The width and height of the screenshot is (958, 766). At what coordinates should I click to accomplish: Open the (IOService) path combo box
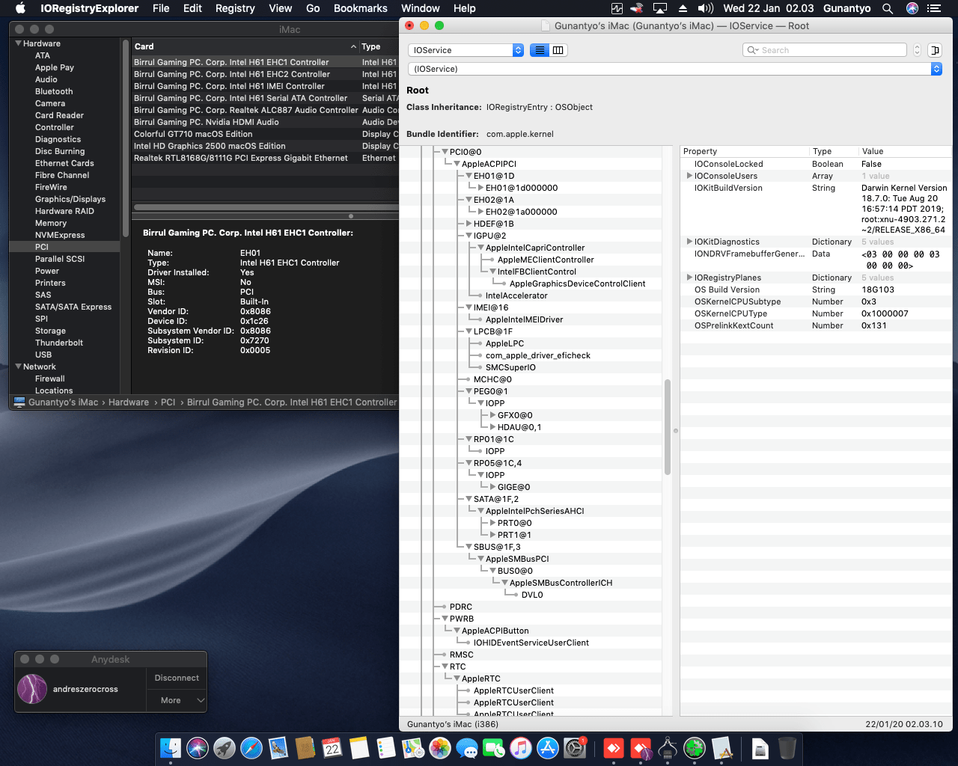tap(936, 69)
